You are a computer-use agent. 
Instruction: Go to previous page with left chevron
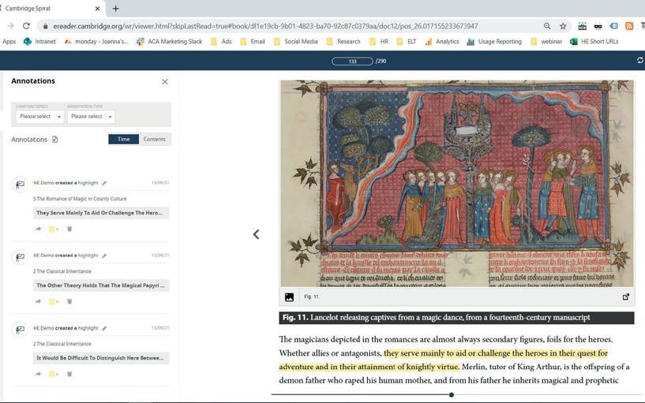tap(256, 234)
